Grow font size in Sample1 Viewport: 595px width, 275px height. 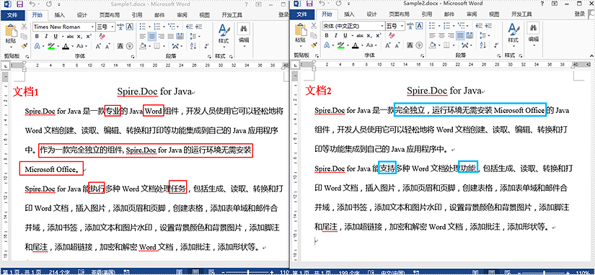click(98, 46)
